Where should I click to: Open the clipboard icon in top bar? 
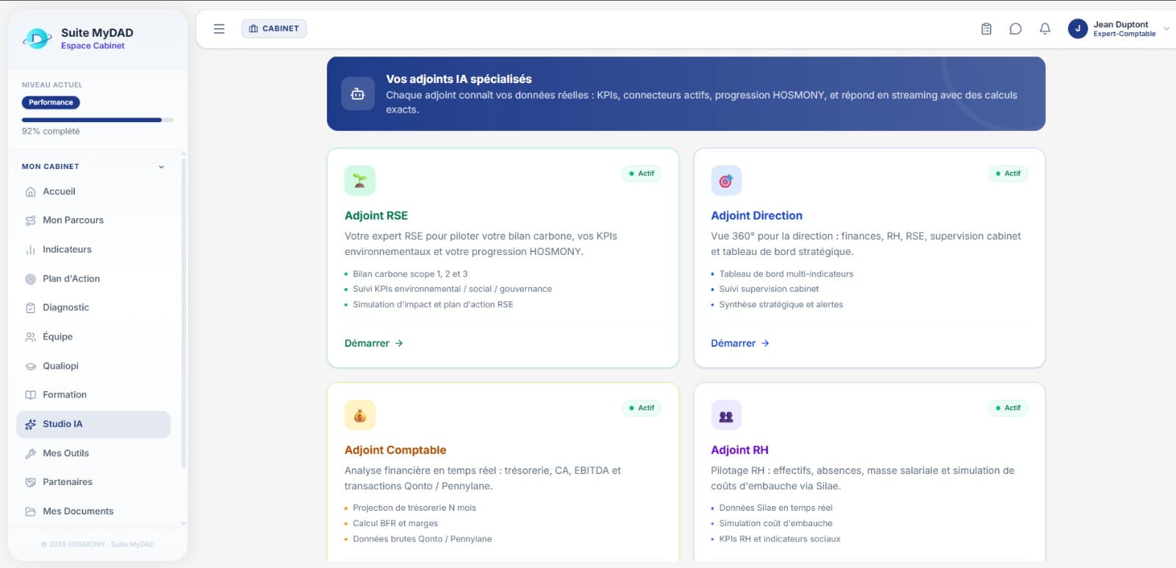986,29
